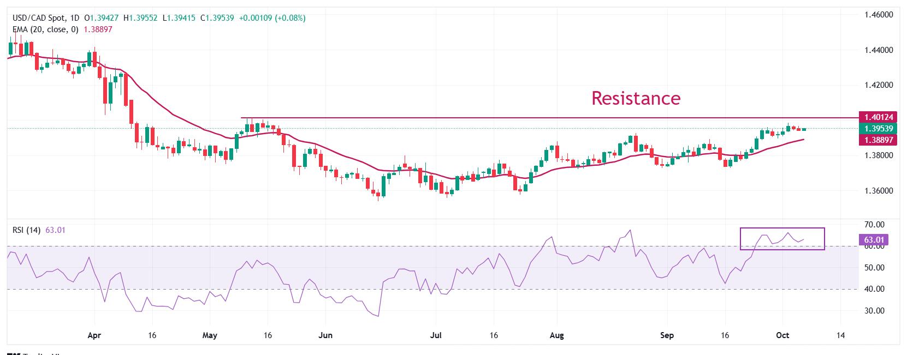Image resolution: width=907 pixels, height=355 pixels.
Task: Click the red 1.38897 EMA legend value
Action: (98, 29)
